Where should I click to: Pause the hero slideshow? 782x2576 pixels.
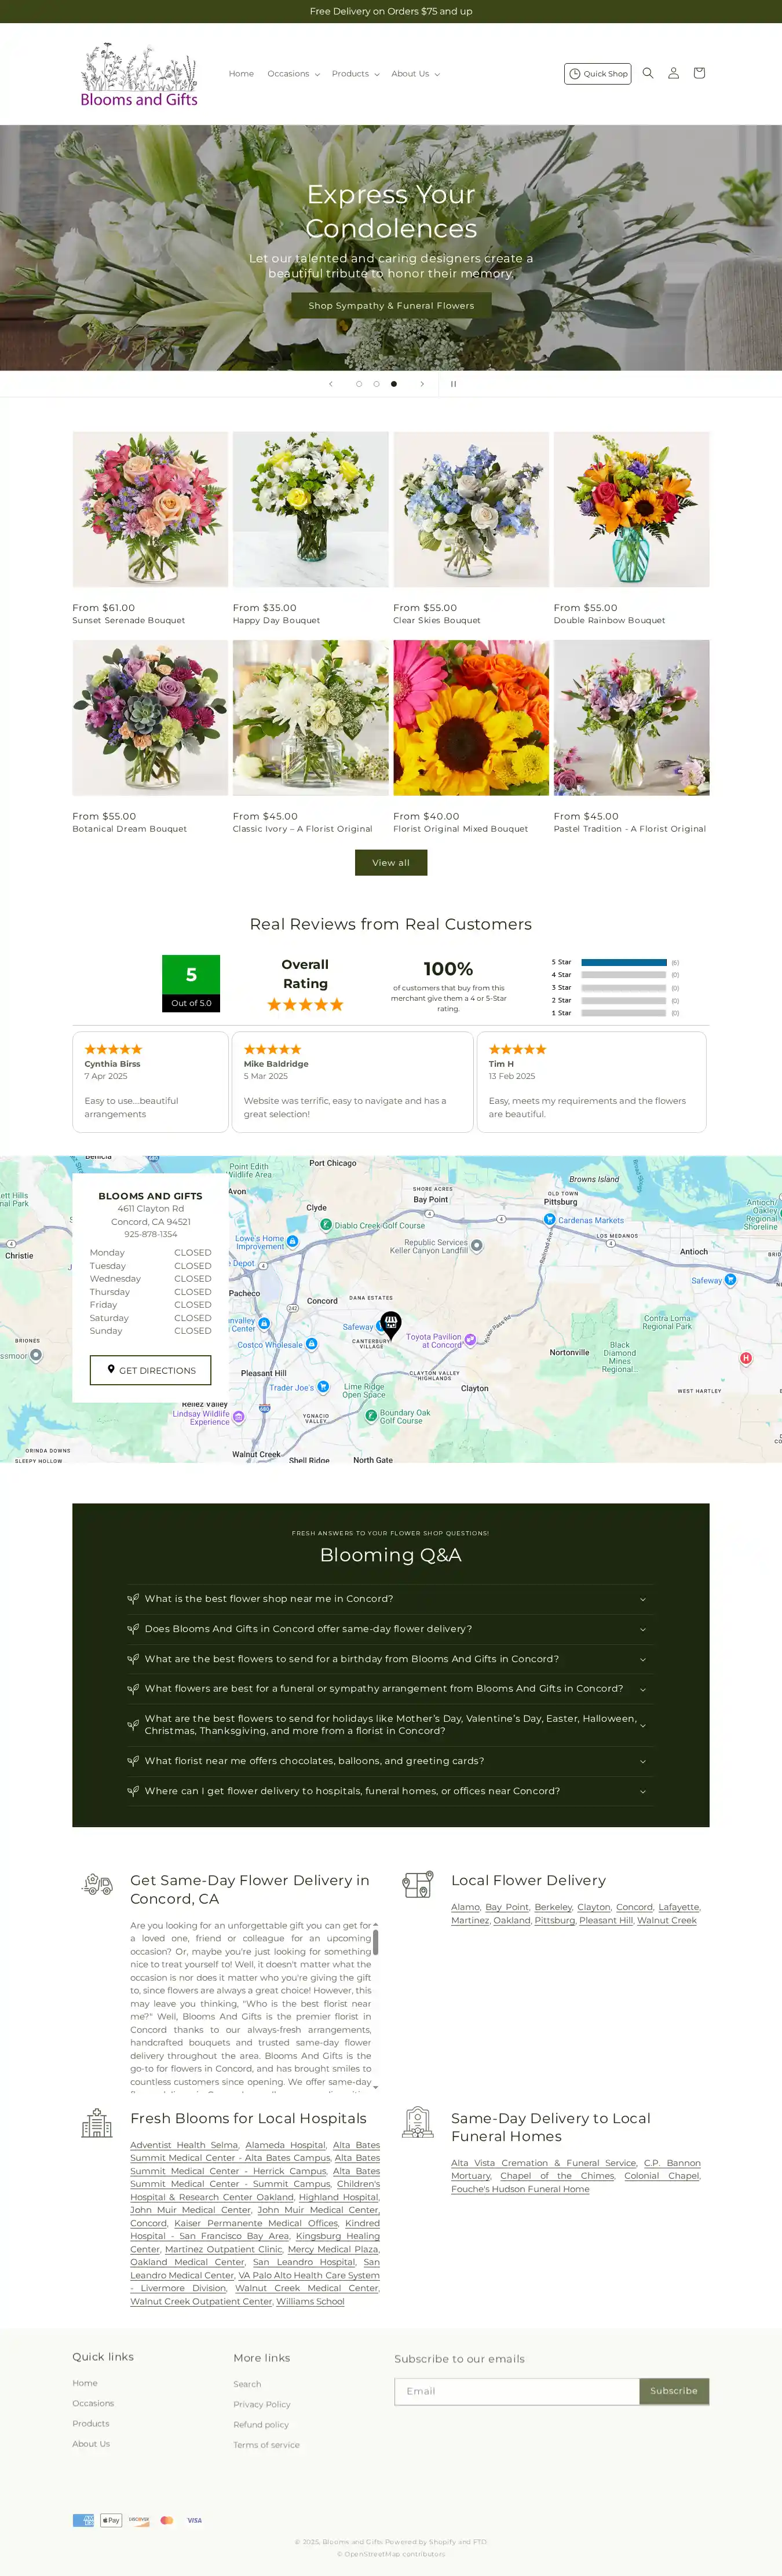click(x=453, y=384)
